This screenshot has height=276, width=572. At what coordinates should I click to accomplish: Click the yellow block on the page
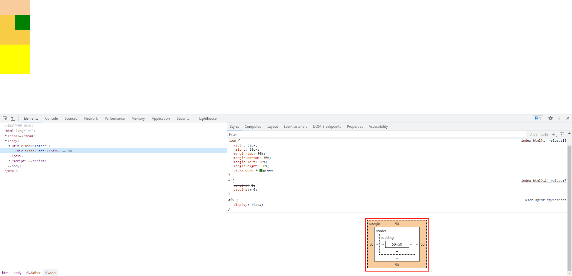15,59
